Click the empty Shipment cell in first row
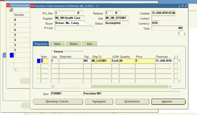 point(71,61)
